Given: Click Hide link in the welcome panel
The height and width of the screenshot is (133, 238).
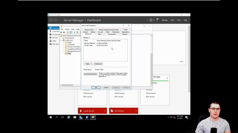Looking at the screenshot, I should [181, 62].
